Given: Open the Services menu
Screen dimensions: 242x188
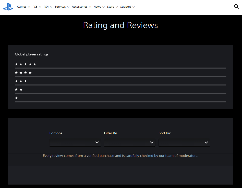Looking at the screenshot, I should pyautogui.click(x=62, y=7).
